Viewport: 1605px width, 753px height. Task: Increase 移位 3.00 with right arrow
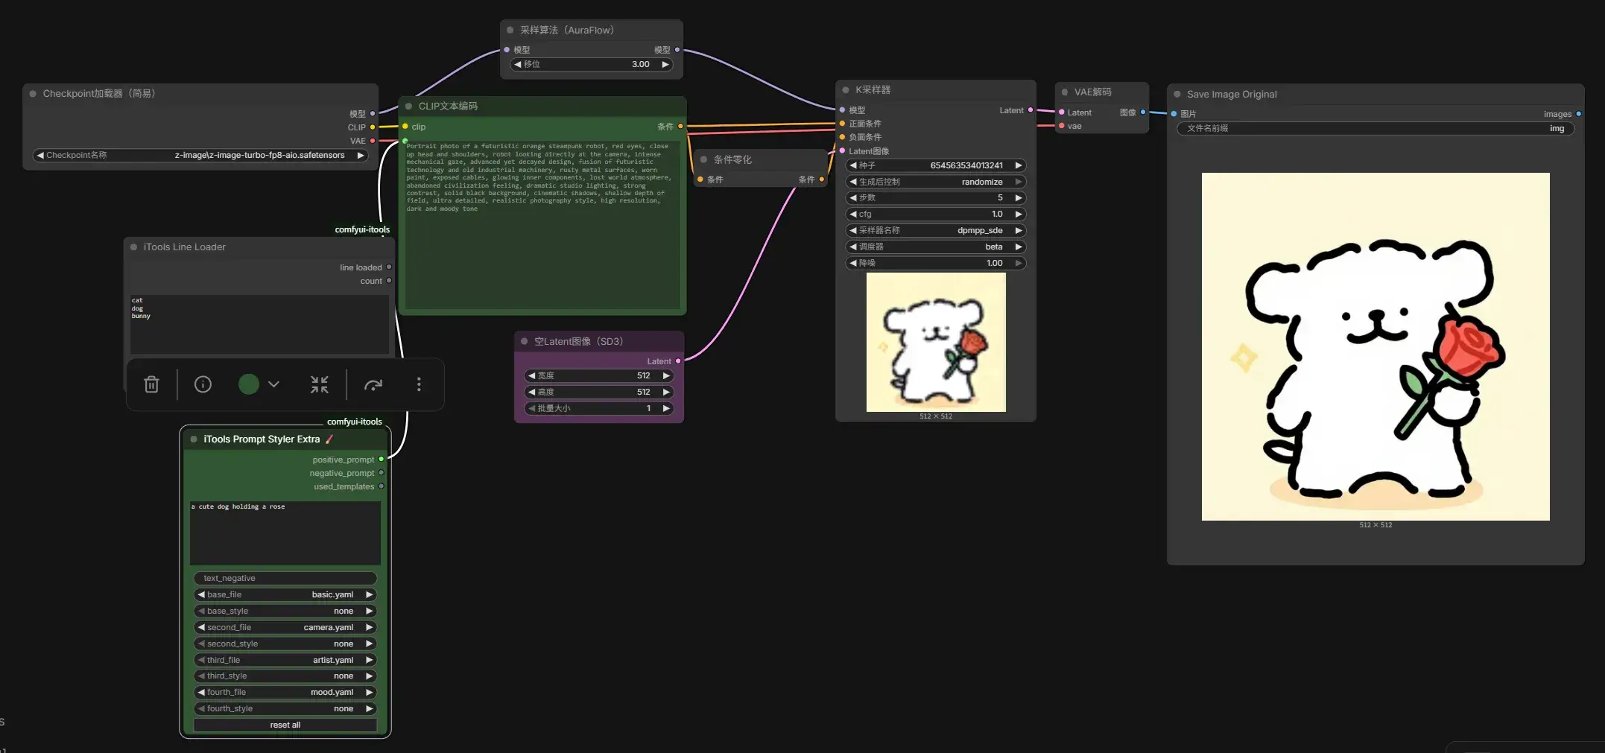tap(665, 65)
